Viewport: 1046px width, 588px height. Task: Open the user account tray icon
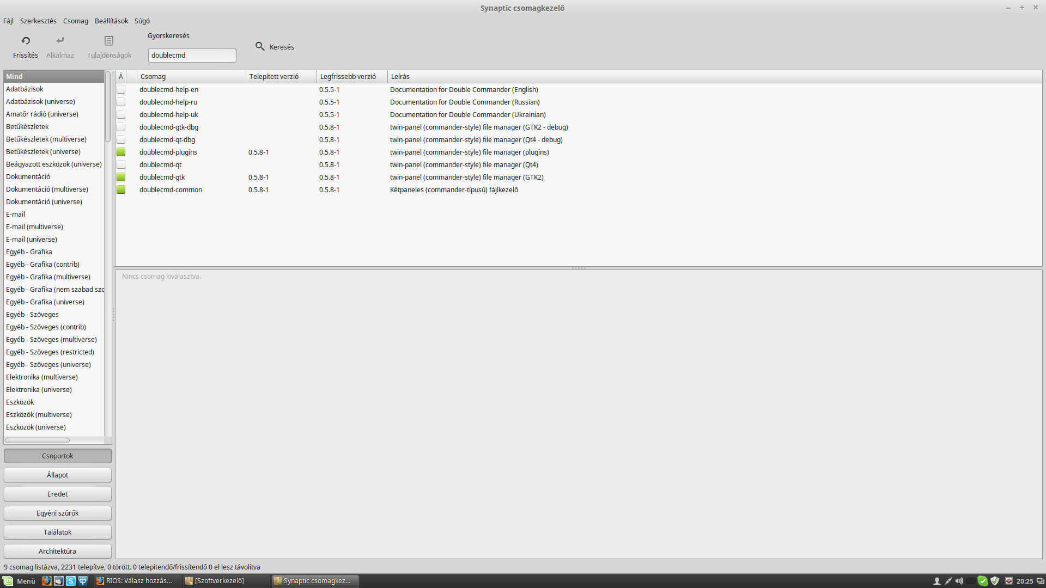(937, 581)
